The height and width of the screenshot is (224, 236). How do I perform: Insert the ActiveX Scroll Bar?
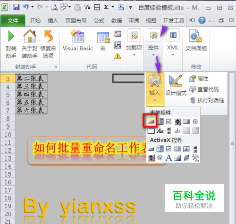[x=195, y=149]
